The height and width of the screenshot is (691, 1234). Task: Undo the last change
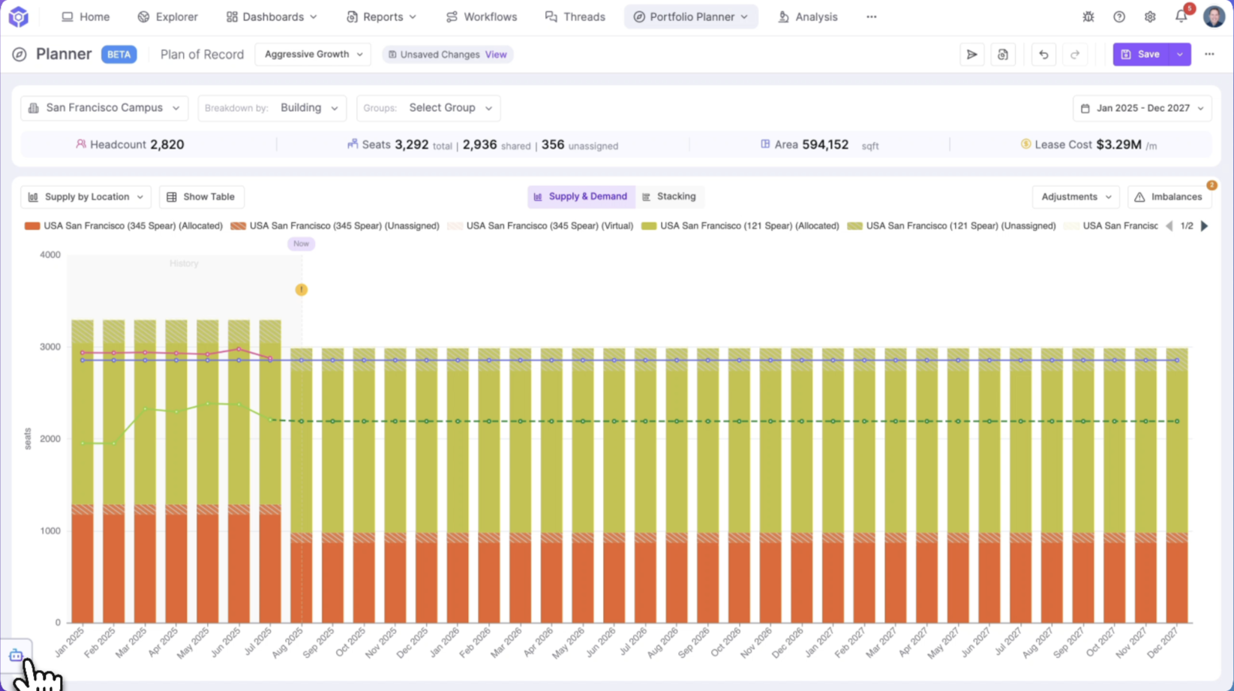click(x=1043, y=54)
